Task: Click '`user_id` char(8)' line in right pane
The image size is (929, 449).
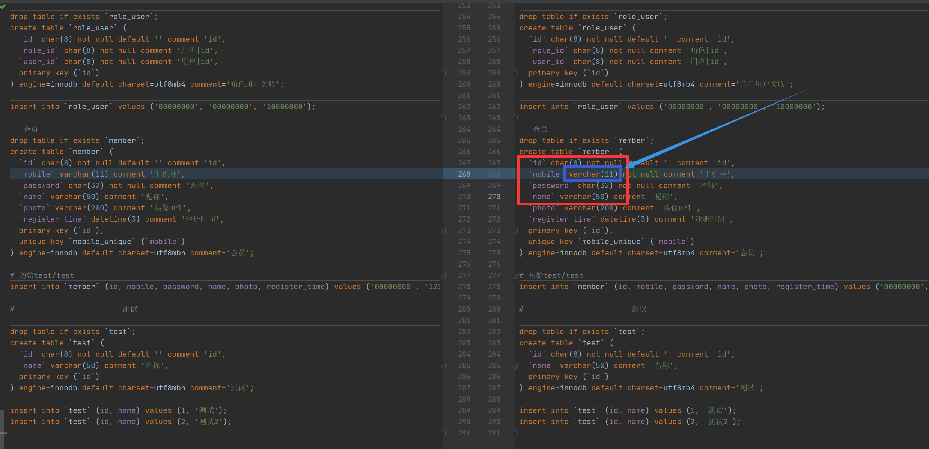Action: pos(628,62)
